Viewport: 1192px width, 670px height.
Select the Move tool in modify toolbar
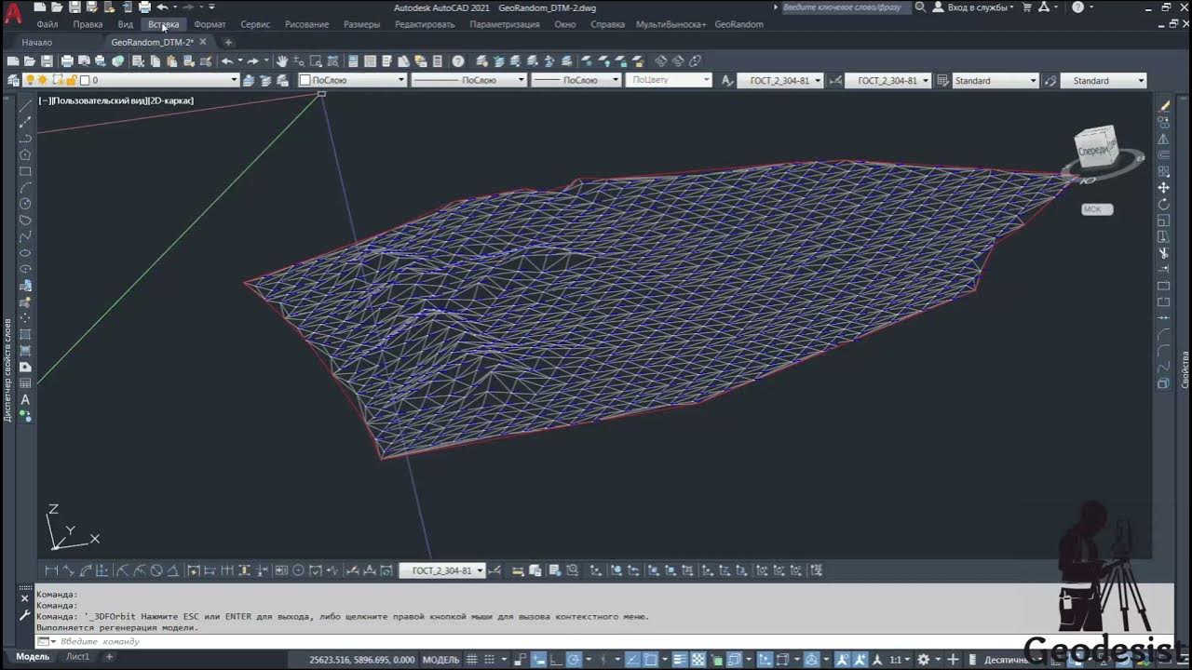1164,188
